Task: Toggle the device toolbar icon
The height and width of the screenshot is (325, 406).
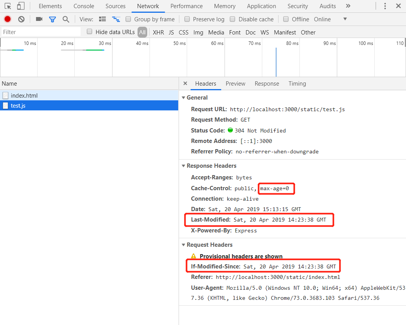Action: click(21, 6)
